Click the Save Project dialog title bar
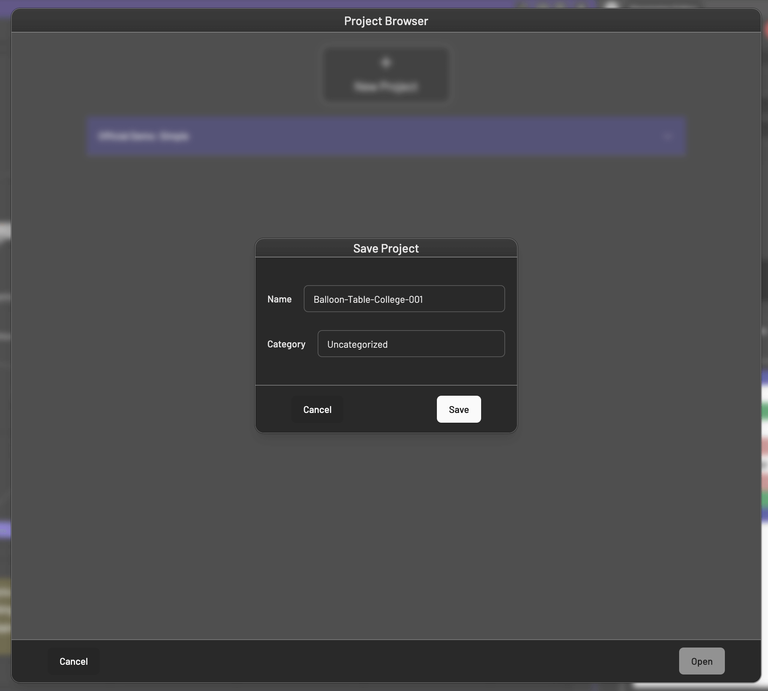Image resolution: width=768 pixels, height=691 pixels. coord(386,248)
